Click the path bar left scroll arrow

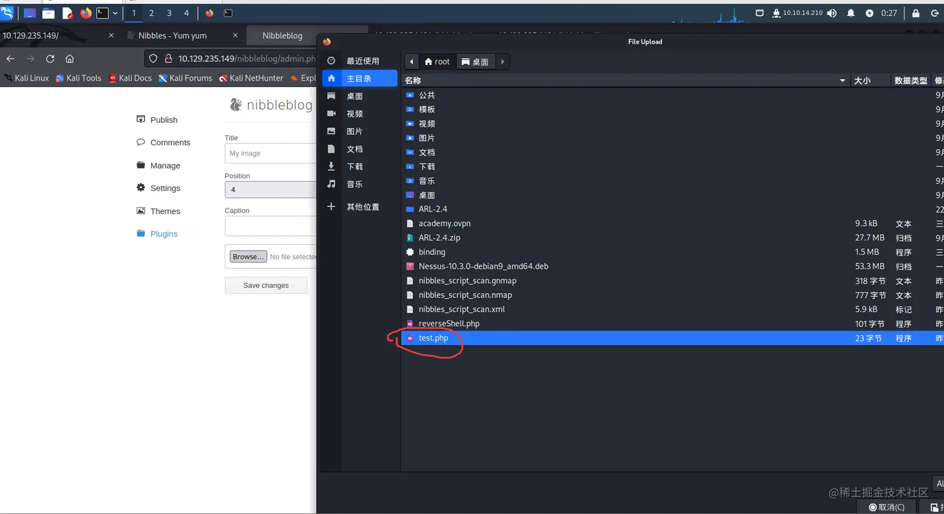(411, 61)
